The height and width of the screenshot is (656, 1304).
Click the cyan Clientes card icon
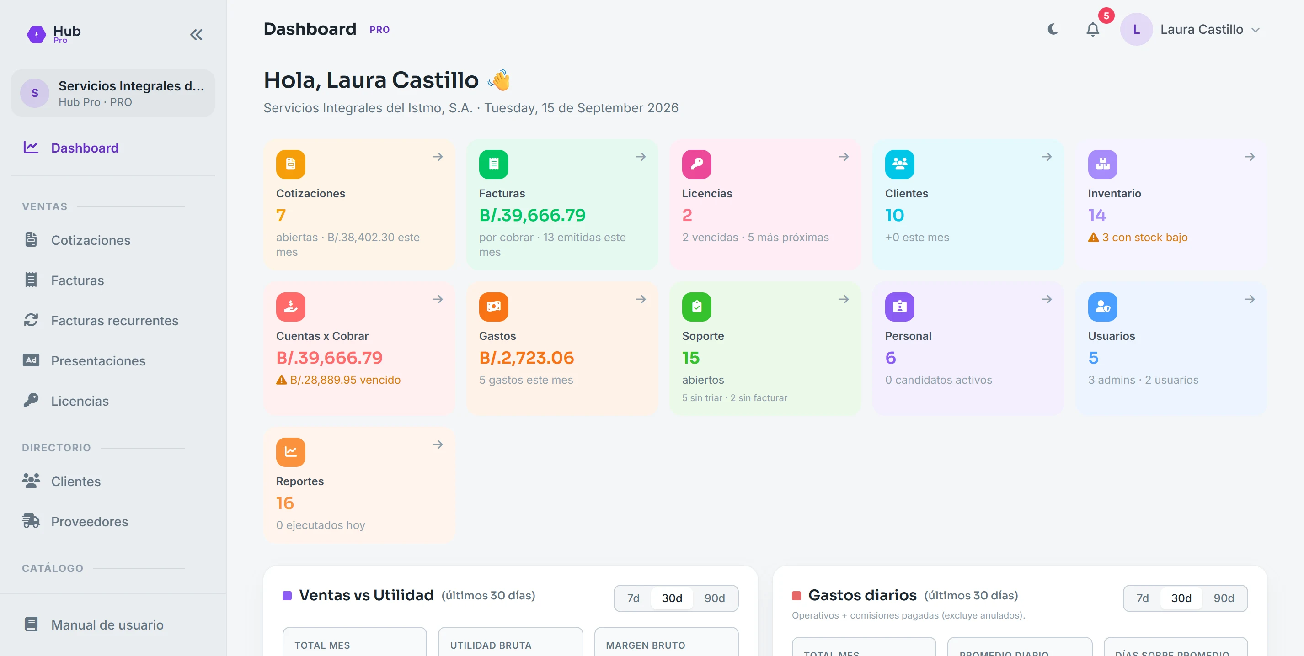pos(899,164)
